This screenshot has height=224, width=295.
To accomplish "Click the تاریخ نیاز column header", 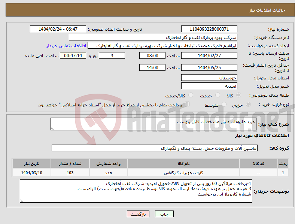I will tap(31, 164).
